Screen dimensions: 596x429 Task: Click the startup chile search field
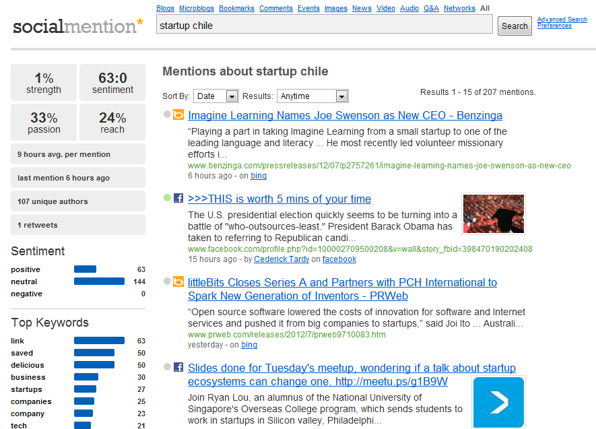[x=325, y=24]
